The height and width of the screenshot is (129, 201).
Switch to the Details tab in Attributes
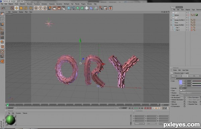tap(191, 76)
